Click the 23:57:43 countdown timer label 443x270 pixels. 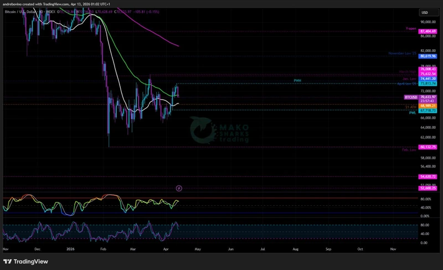429,101
